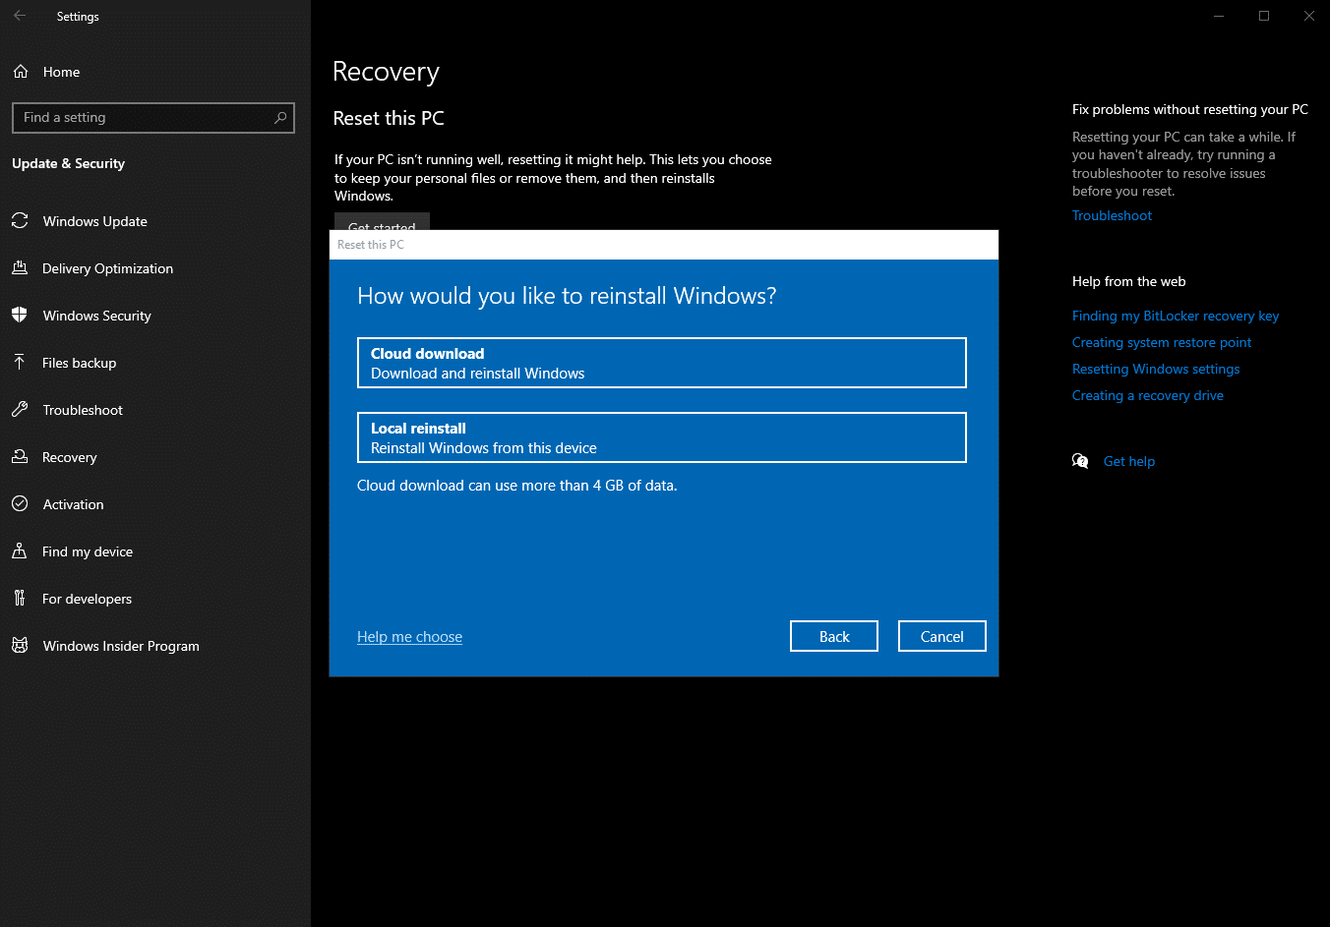Click the Recovery icon in sidebar
The width and height of the screenshot is (1330, 927).
coord(20,457)
